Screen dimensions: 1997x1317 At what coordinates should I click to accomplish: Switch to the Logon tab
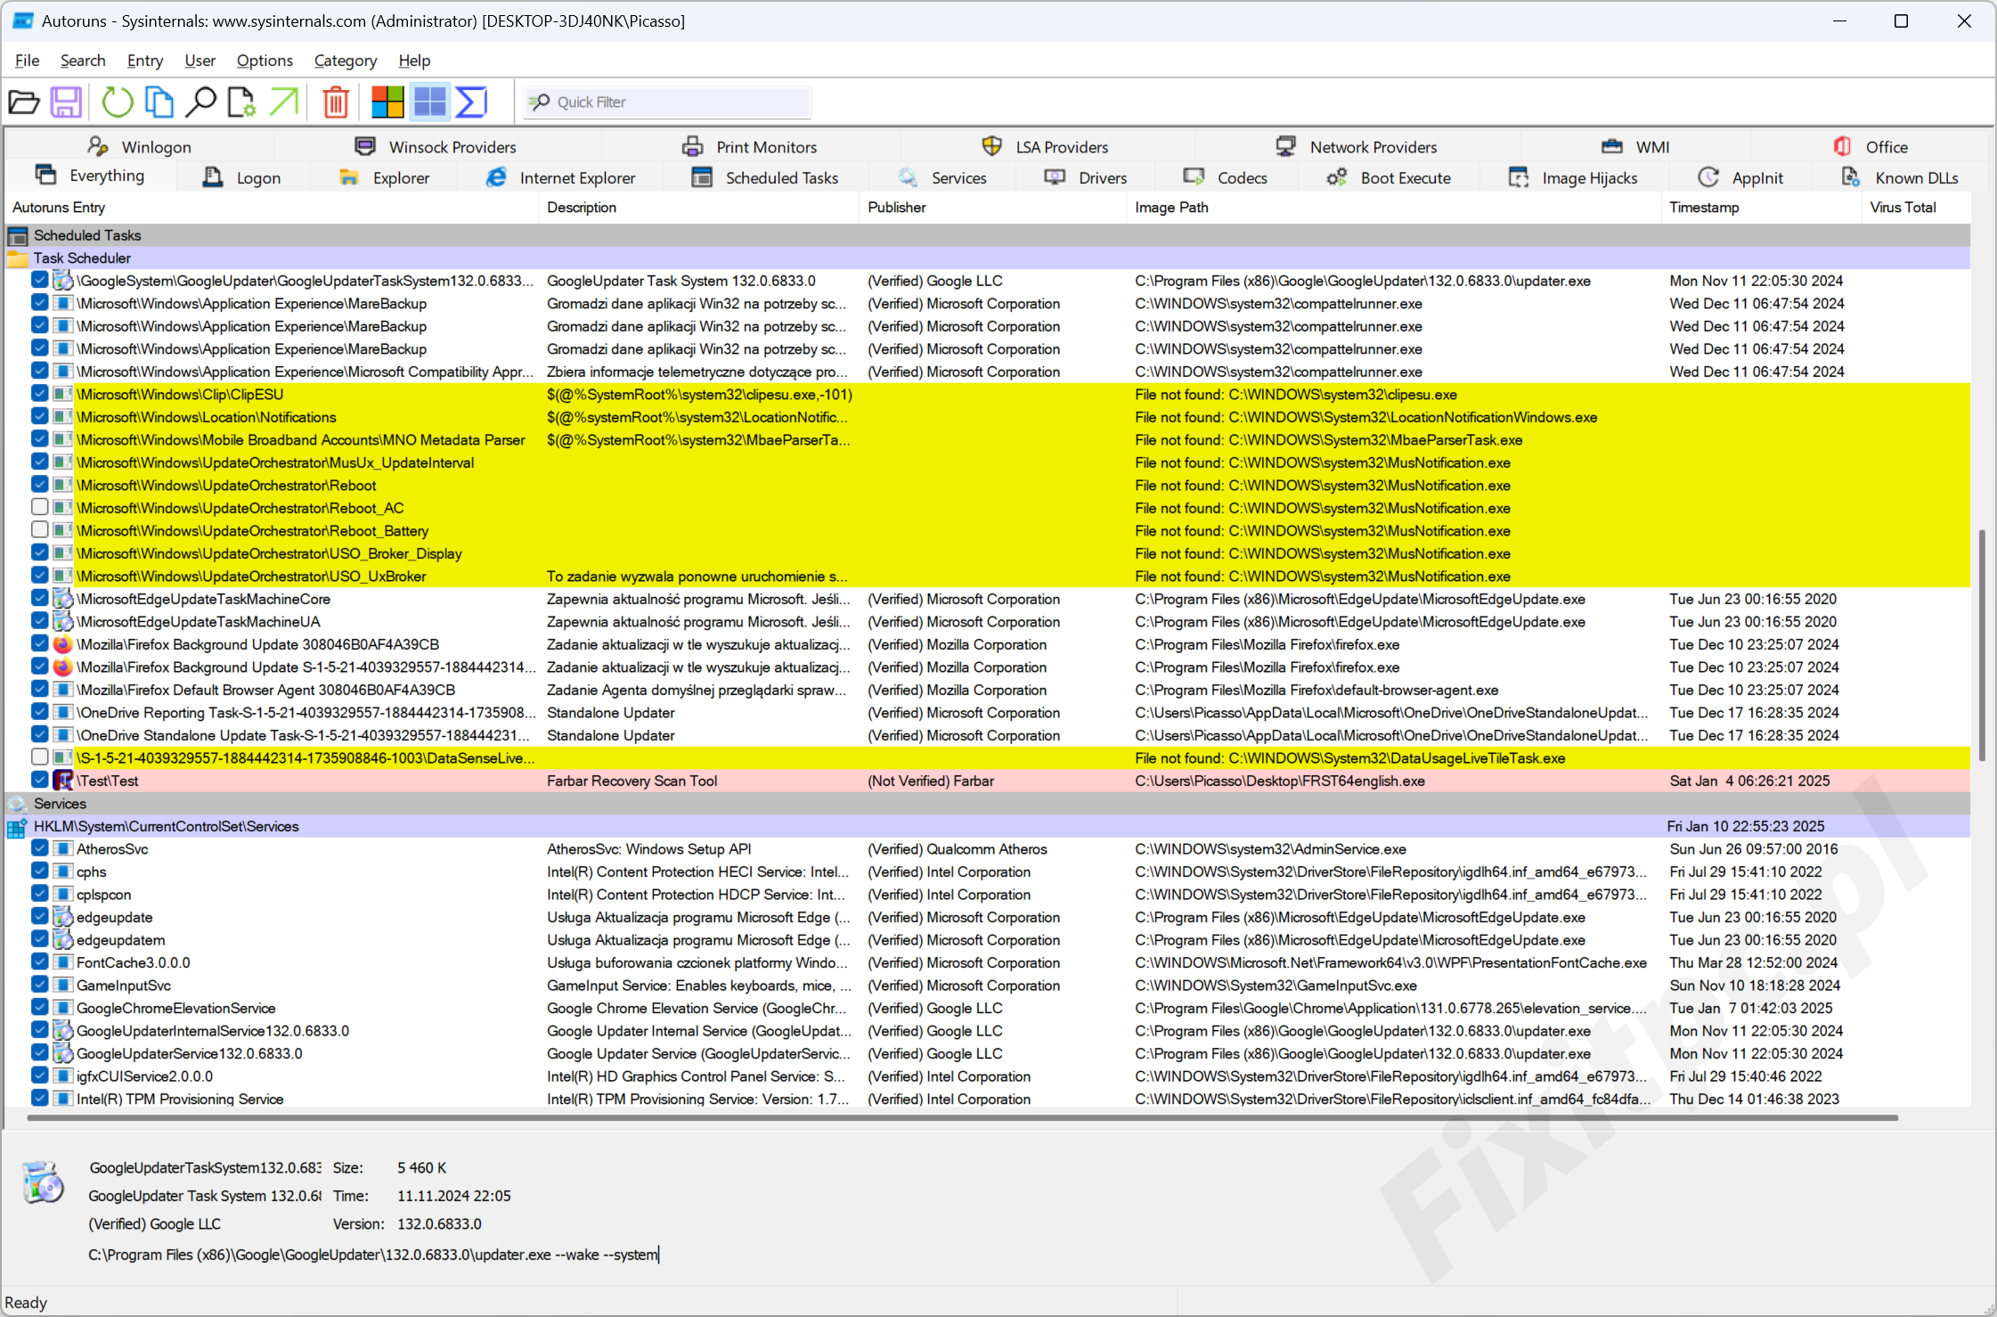[x=242, y=178]
